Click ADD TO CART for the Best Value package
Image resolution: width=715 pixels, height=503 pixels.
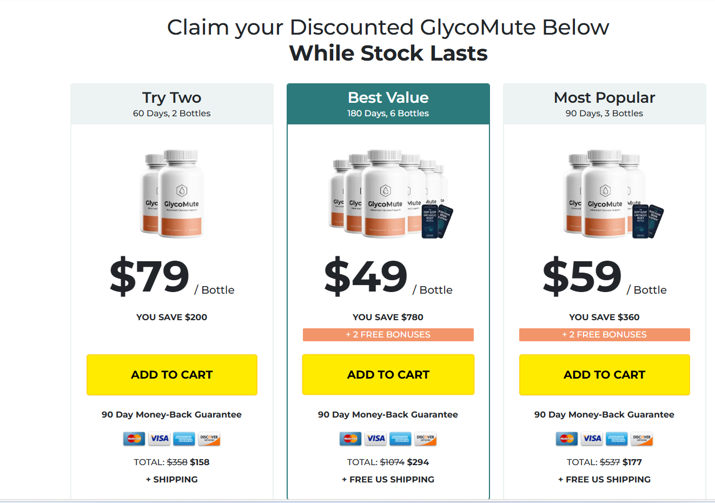tap(388, 374)
